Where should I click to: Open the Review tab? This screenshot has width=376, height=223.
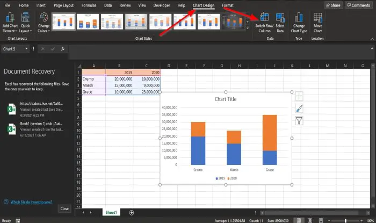[125, 5]
